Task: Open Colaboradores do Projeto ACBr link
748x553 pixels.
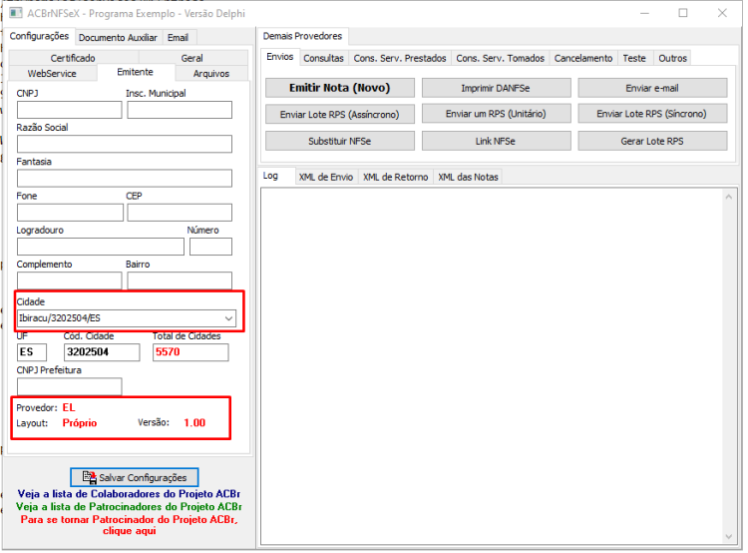Action: pyautogui.click(x=129, y=494)
